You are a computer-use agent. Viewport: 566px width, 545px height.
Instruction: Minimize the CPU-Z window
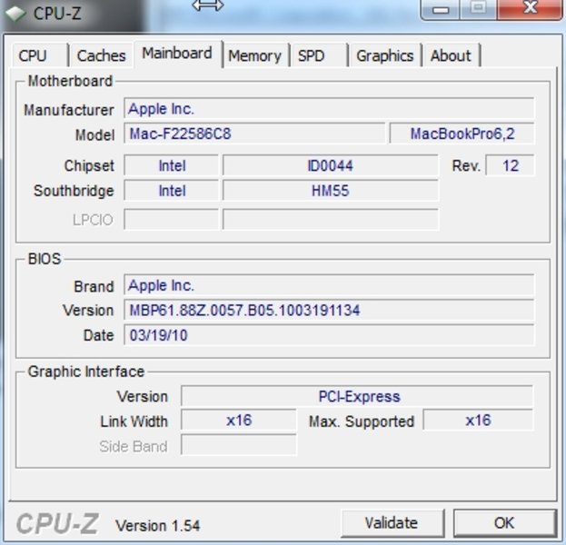[441, 9]
